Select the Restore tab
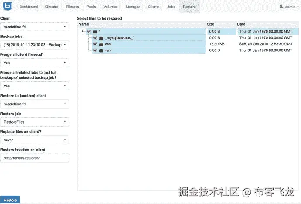 [x=189, y=7]
